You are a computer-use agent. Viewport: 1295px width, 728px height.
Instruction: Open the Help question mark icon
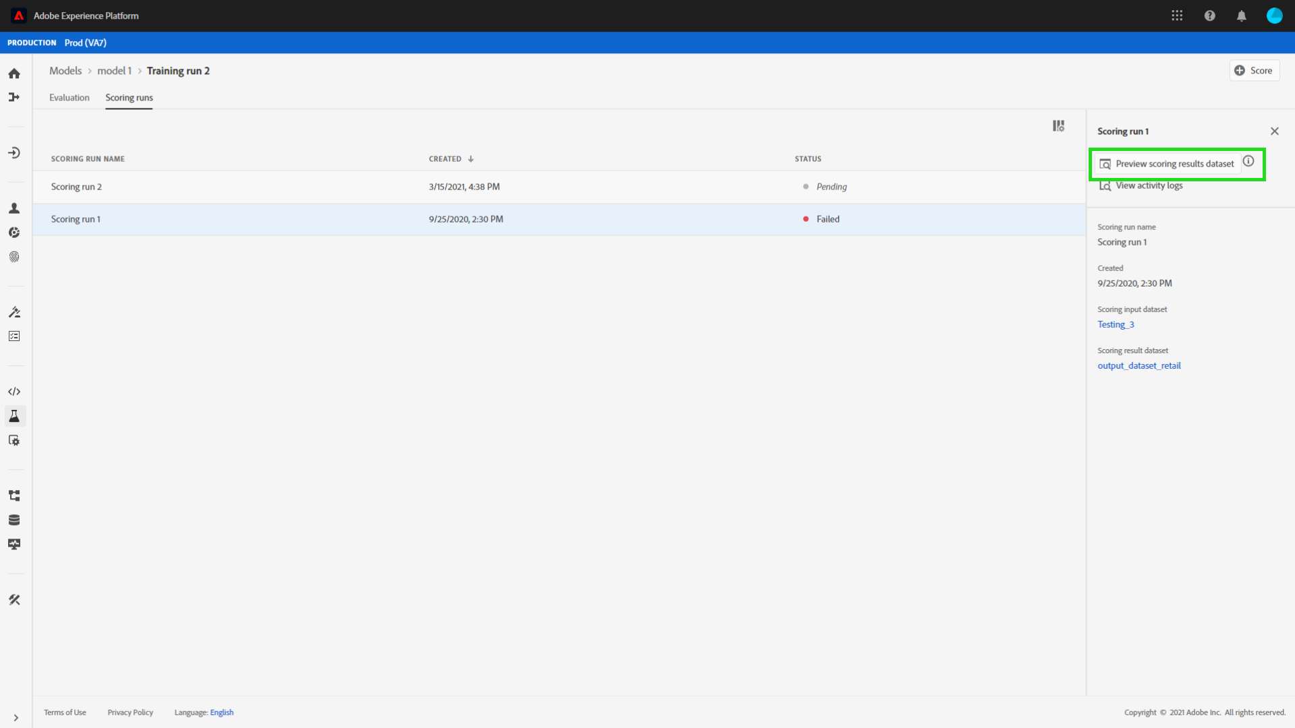(1209, 16)
